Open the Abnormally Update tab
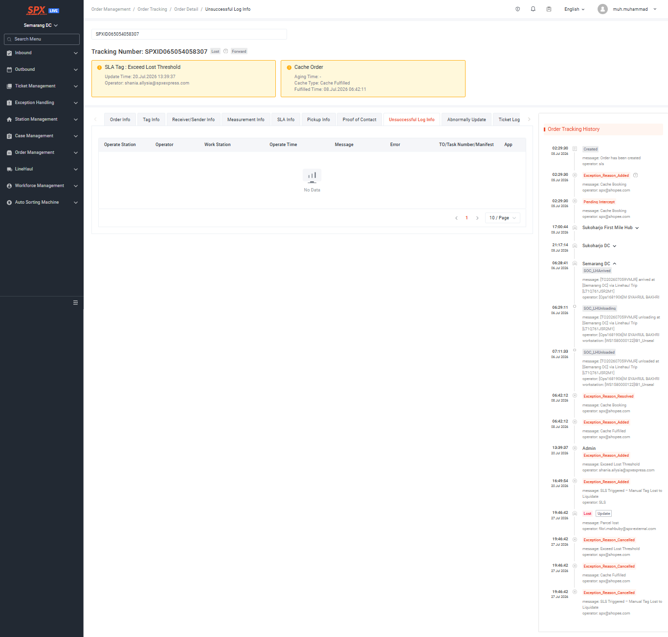668x637 pixels. coord(467,120)
